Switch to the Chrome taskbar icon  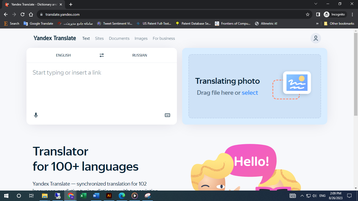[x=70, y=196]
